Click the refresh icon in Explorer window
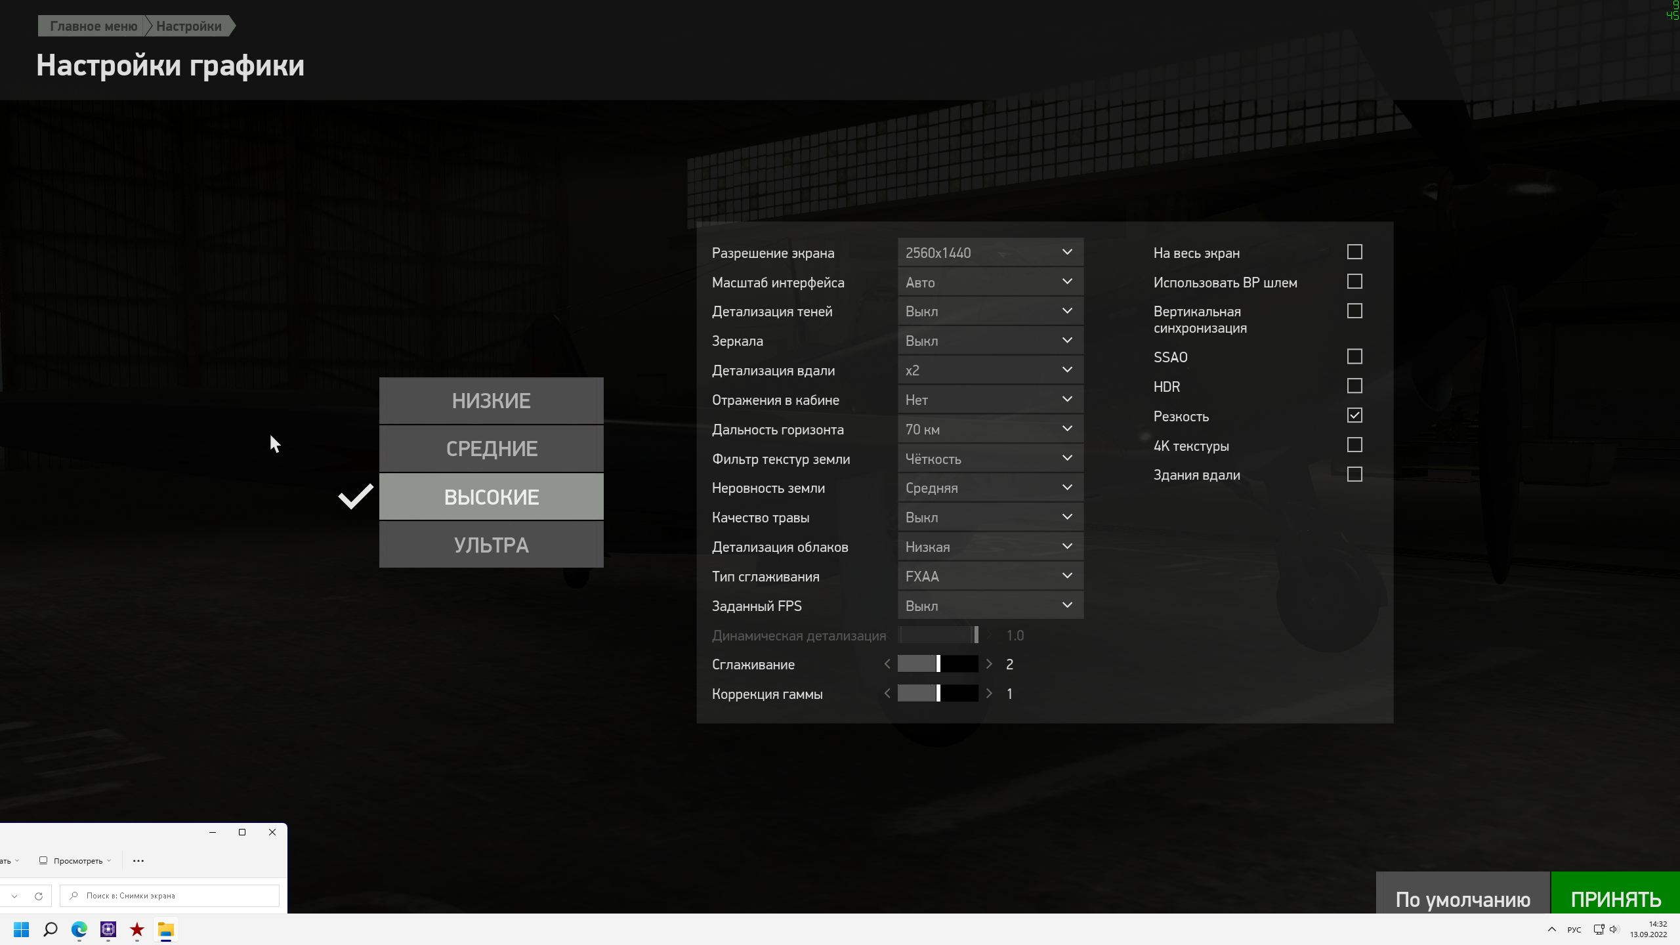The width and height of the screenshot is (1680, 945). [39, 896]
